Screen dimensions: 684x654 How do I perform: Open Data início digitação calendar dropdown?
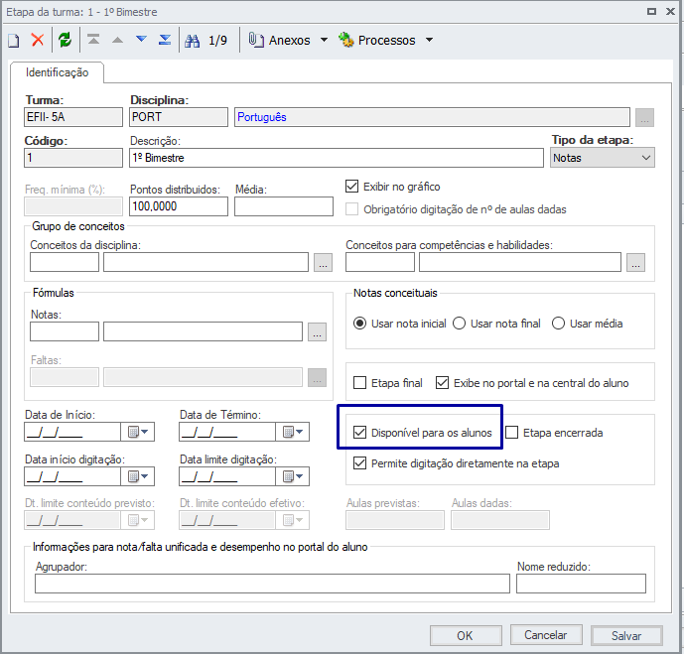tap(137, 476)
